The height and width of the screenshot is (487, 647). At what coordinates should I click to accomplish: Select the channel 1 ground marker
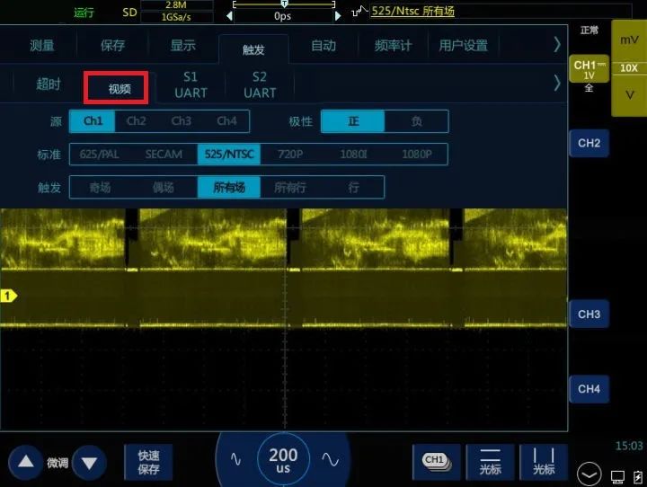pyautogui.click(x=8, y=296)
